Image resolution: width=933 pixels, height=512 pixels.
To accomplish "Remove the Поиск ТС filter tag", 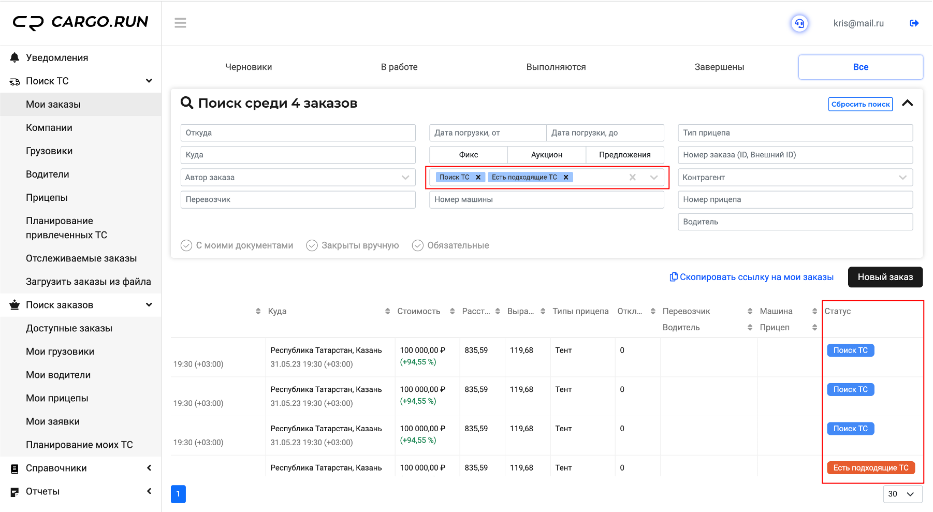I will click(x=478, y=177).
